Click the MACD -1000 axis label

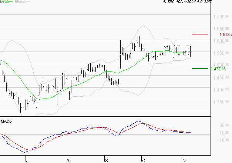click(x=223, y=140)
